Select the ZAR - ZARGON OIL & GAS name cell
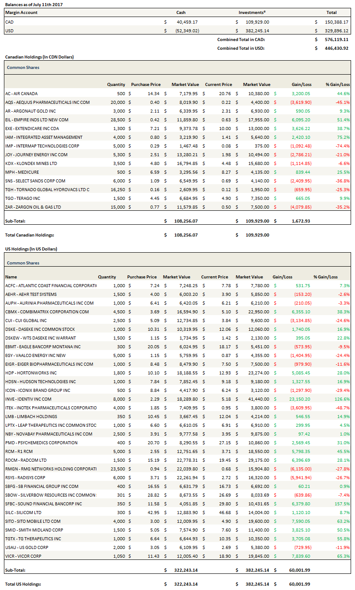 (33, 207)
